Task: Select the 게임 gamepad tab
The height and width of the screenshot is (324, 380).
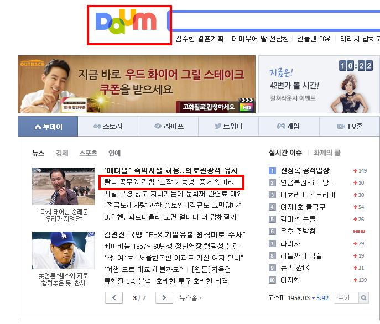Action: click(289, 127)
